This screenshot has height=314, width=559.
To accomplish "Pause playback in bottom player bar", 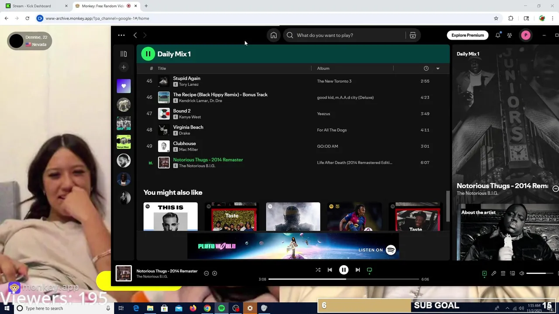I will pos(344,270).
